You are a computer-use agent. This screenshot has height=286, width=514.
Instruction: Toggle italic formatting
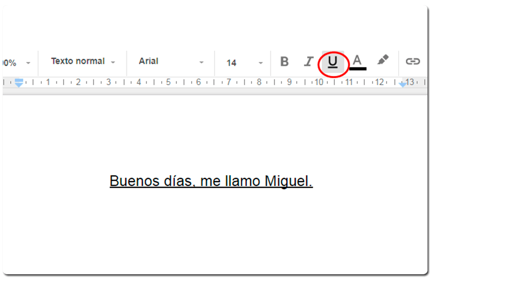point(309,62)
